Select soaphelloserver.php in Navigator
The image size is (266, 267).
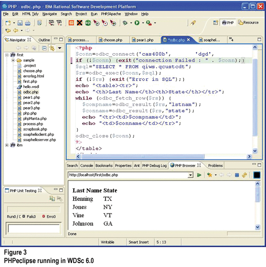click(x=39, y=140)
